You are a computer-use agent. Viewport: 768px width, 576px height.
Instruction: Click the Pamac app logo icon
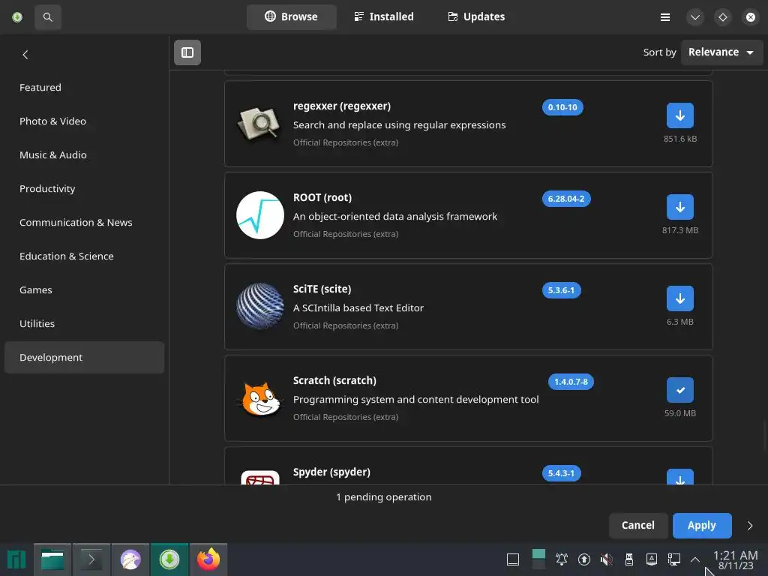pyautogui.click(x=17, y=17)
